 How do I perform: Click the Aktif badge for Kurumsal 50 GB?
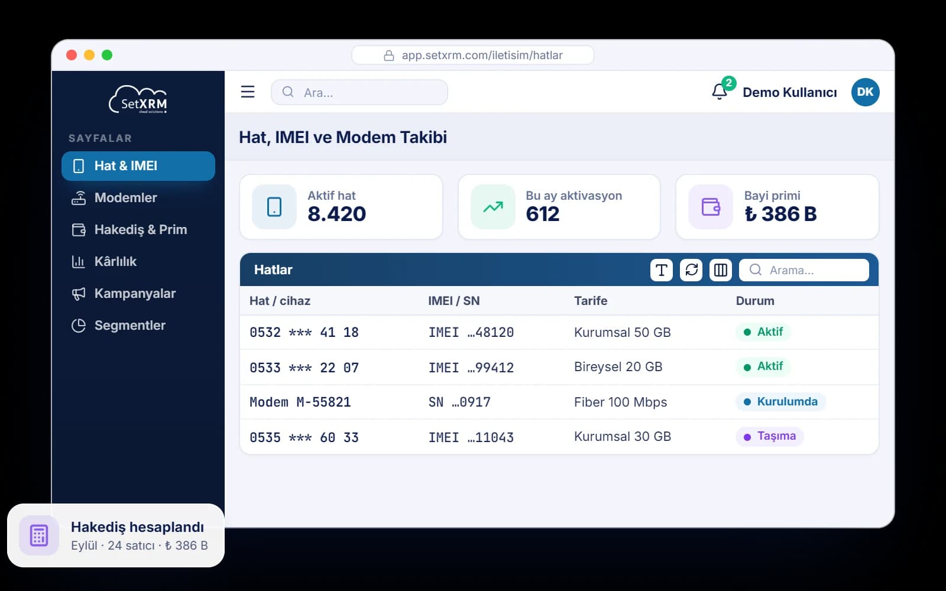763,332
